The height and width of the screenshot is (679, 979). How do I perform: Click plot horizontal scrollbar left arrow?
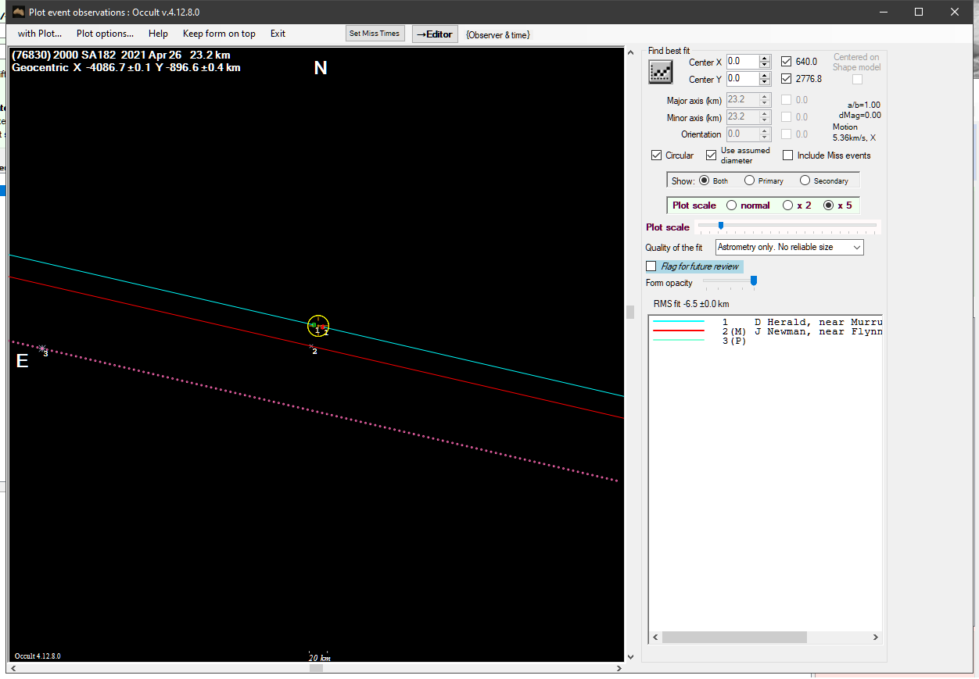click(15, 669)
